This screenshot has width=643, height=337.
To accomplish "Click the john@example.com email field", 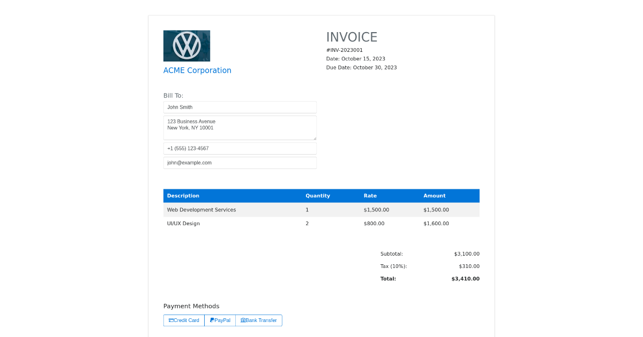I will [240, 163].
